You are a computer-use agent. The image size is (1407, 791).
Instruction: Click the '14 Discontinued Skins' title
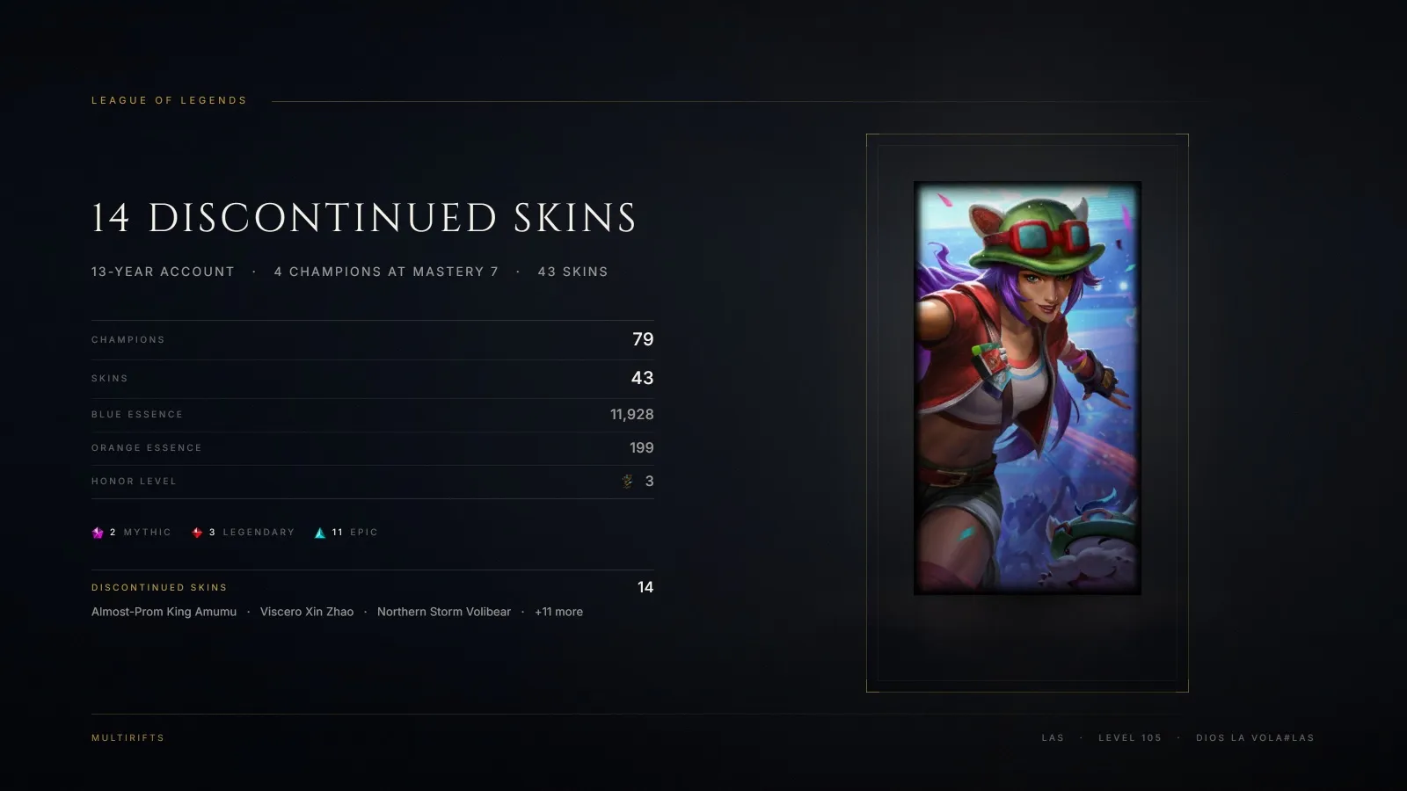point(364,218)
